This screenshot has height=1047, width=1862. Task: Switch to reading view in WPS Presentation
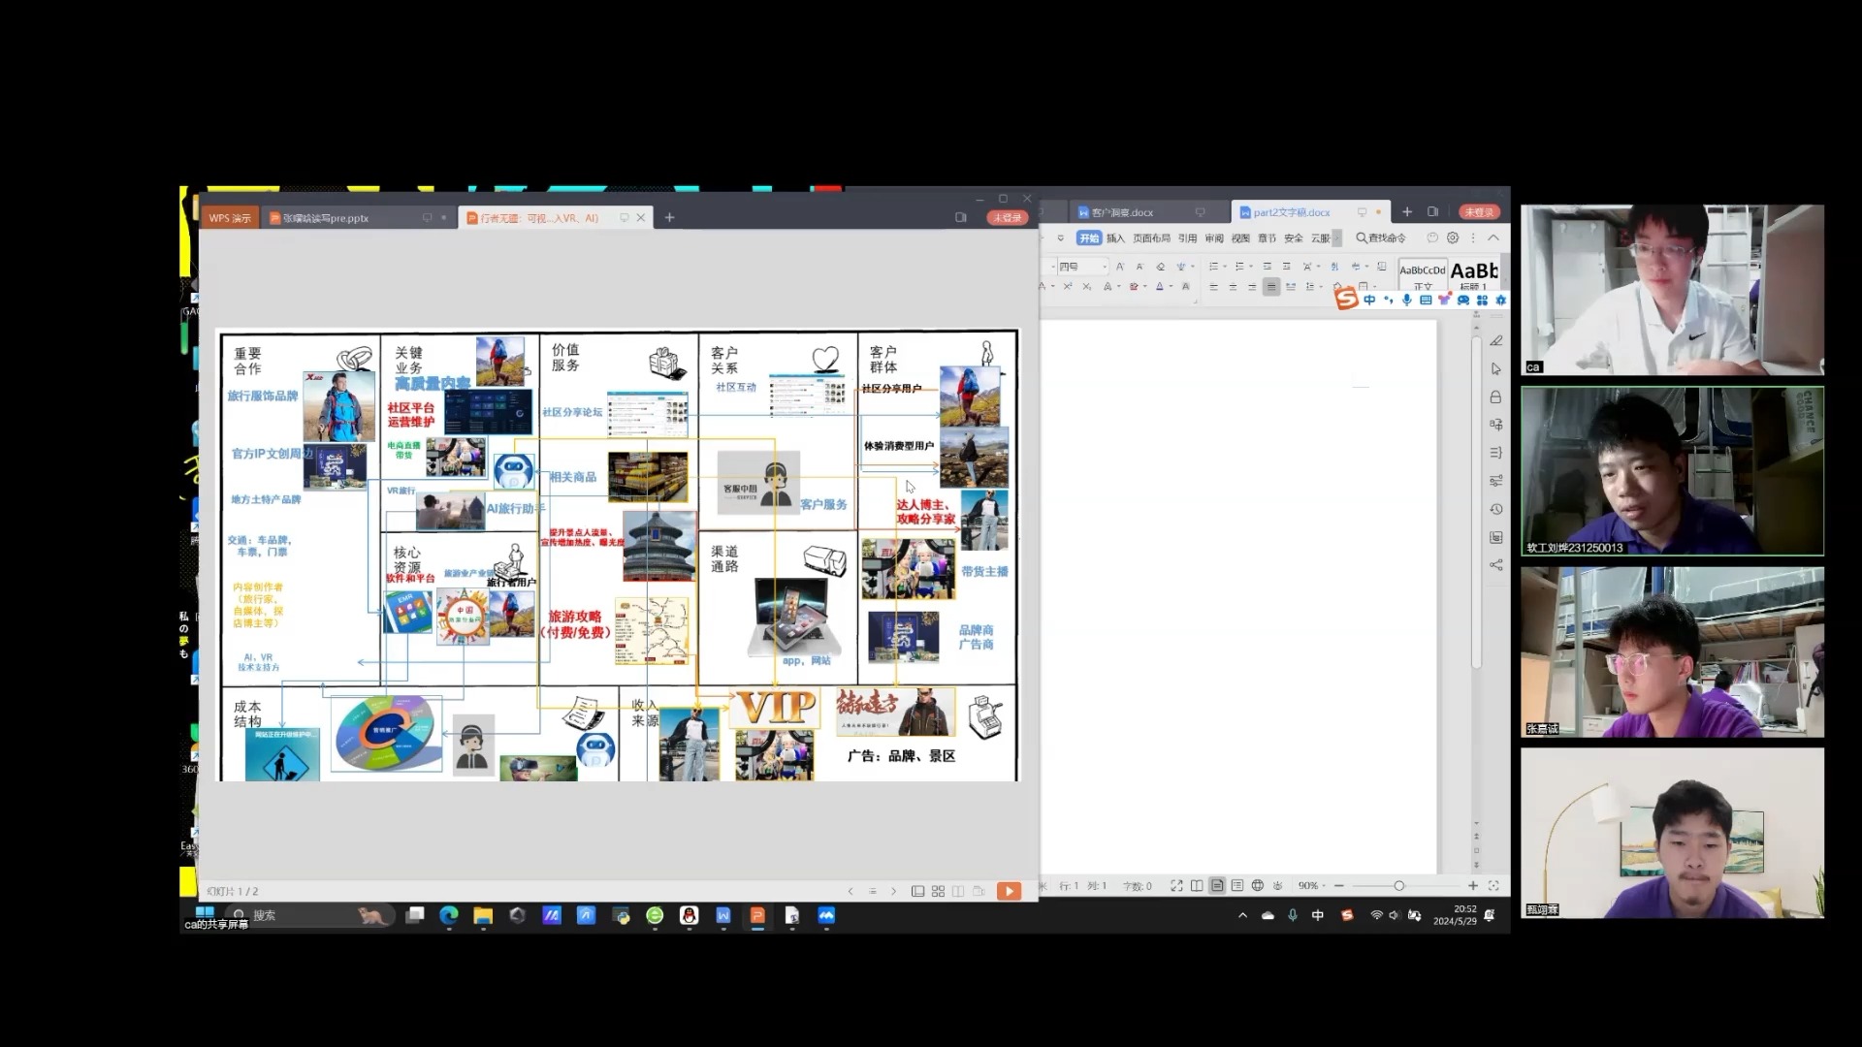coord(958,891)
